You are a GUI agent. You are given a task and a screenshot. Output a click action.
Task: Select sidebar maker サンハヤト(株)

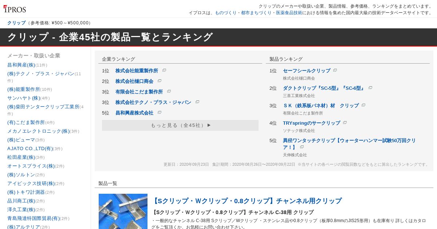(x=24, y=98)
